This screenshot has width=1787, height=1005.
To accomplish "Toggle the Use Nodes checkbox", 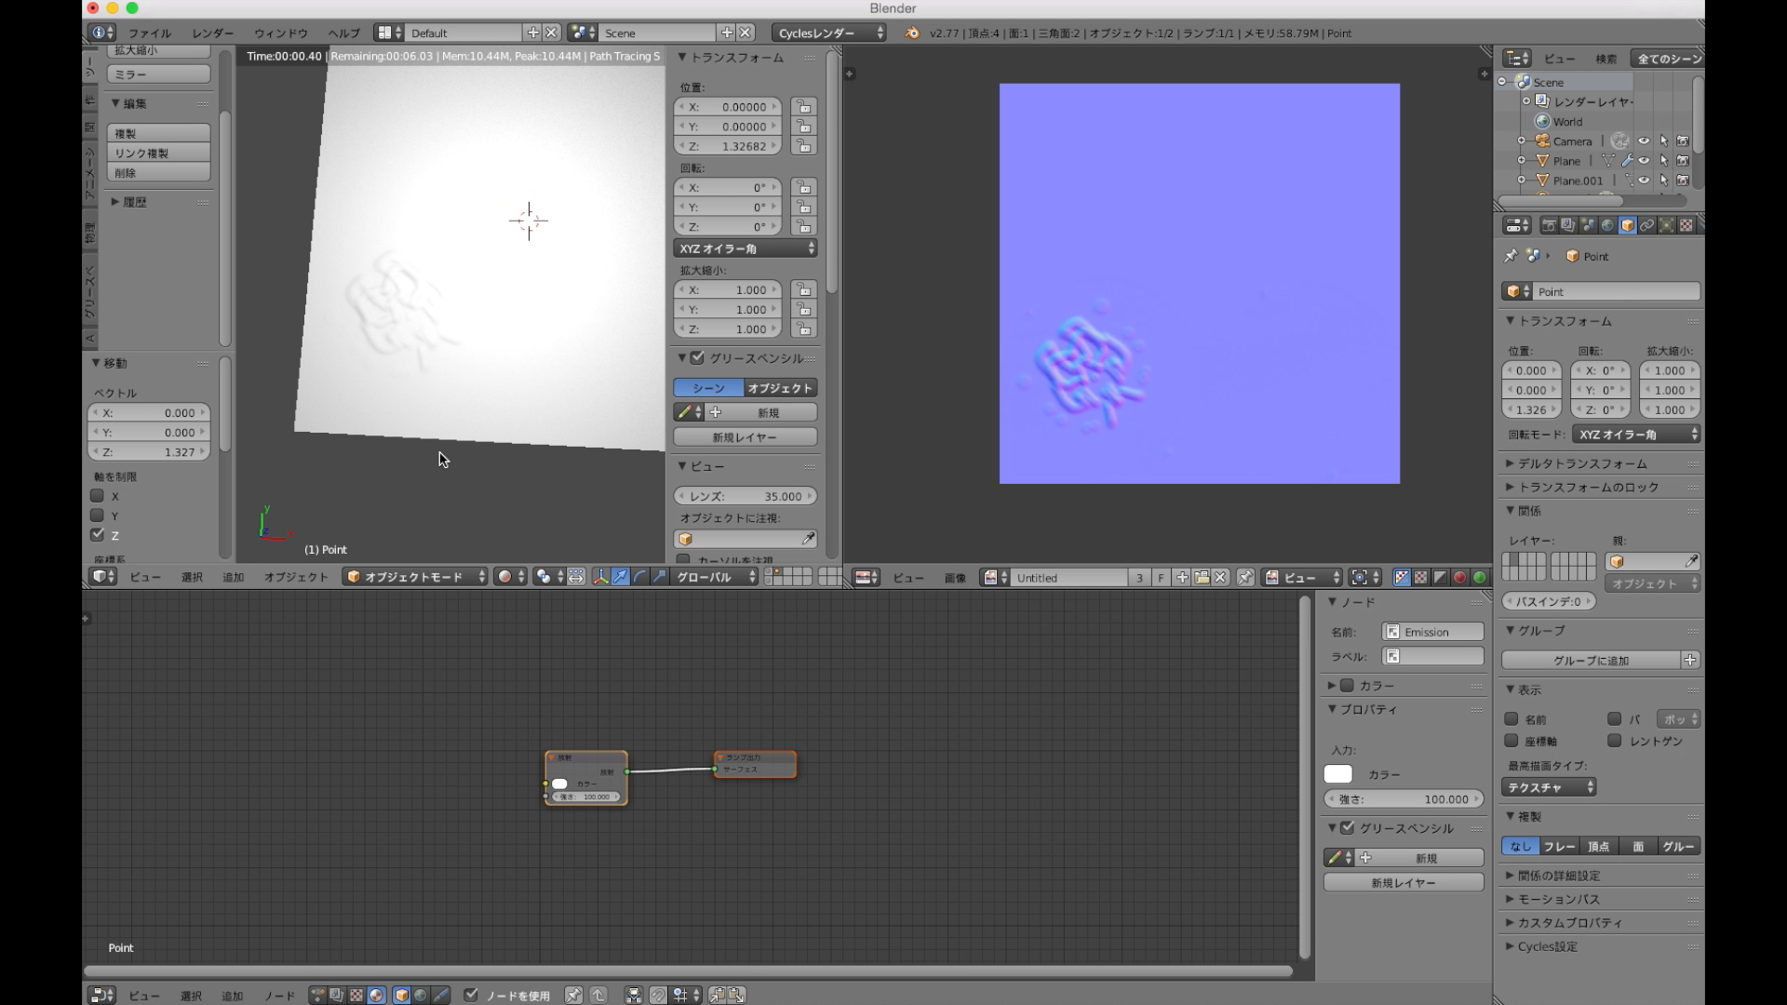I will tap(471, 995).
